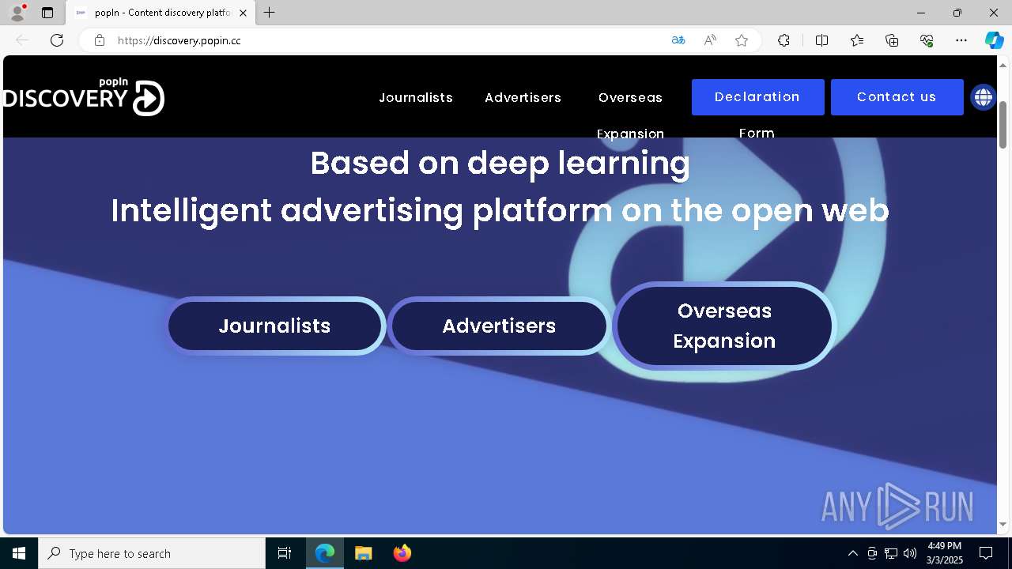This screenshot has height=569, width=1012.
Task: Open Settings and more menu
Action: 961,40
